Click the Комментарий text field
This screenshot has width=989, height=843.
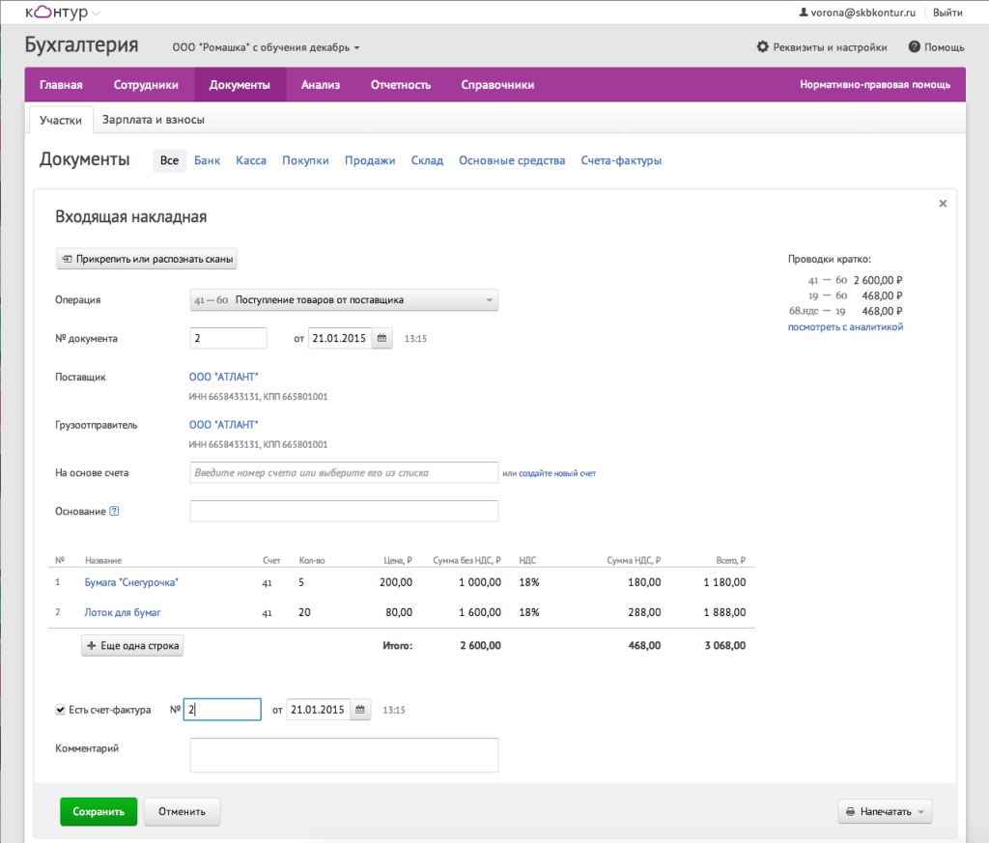[x=344, y=755]
